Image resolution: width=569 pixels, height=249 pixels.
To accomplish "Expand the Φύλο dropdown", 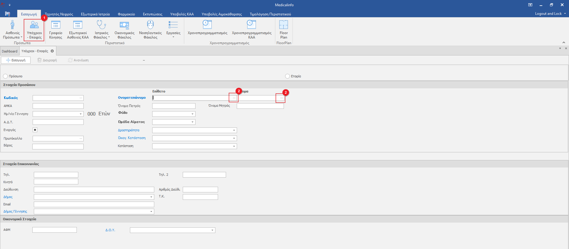I will [192, 114].
